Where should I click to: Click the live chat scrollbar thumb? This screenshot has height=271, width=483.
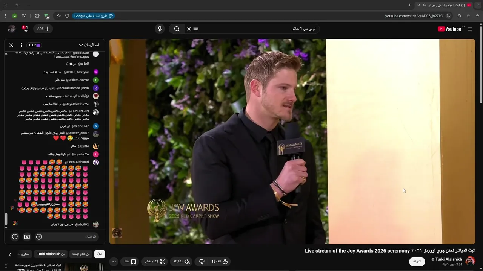6,219
